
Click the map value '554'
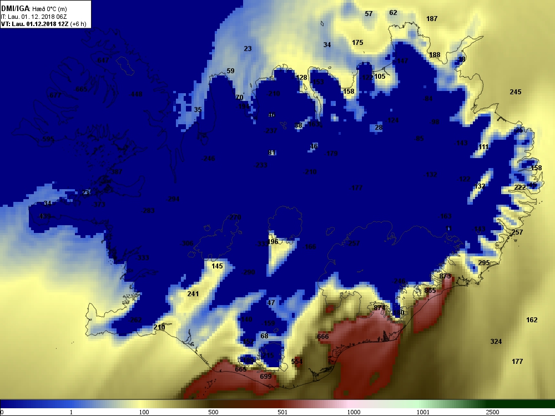[296, 362]
